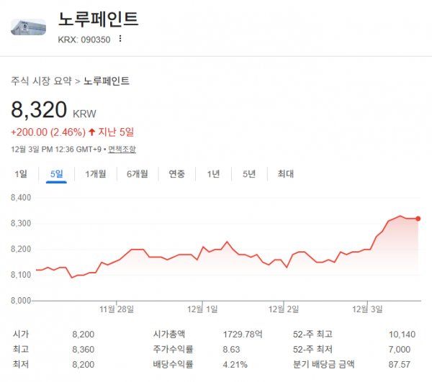Open the 면책조항 disclaimer link
The height and width of the screenshot is (382, 432).
(x=121, y=150)
